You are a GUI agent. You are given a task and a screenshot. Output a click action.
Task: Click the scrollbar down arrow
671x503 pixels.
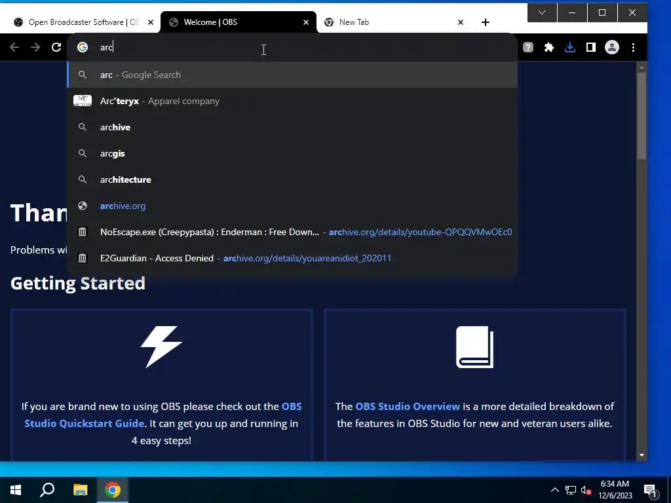click(x=642, y=455)
